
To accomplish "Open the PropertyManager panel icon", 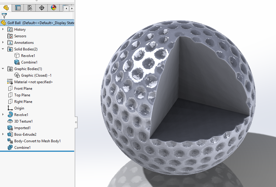I will coord(18,8).
